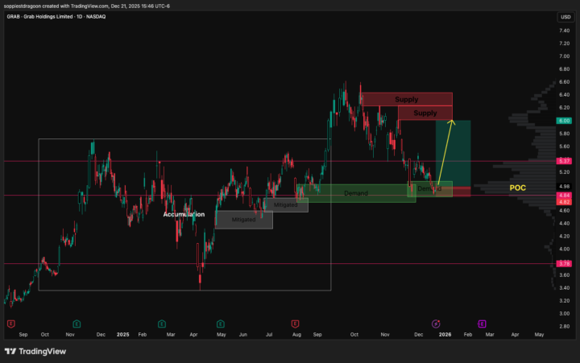Select the wide green Demand zone rectangle

(355, 193)
